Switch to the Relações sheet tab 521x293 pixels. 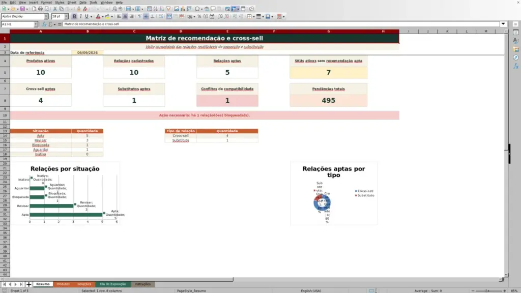tap(84, 284)
